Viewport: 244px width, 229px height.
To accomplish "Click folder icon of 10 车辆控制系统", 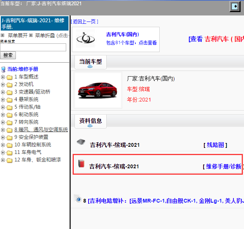I will pos(9,145).
